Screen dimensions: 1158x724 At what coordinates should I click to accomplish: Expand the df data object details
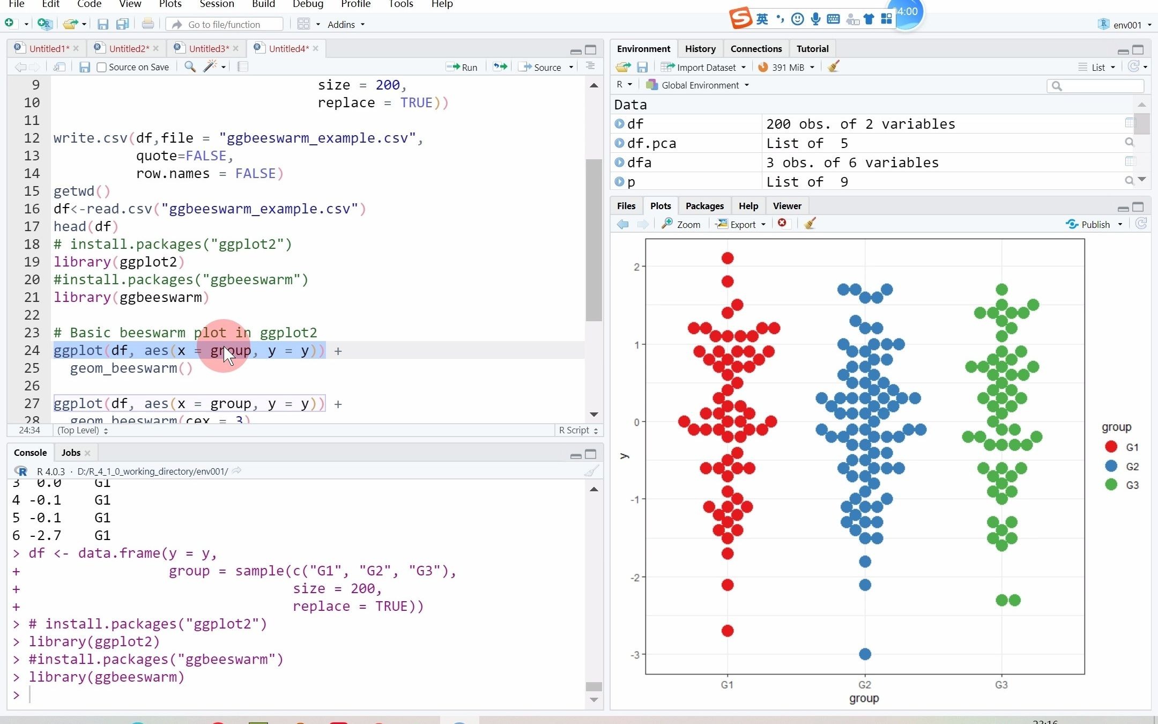(x=619, y=124)
